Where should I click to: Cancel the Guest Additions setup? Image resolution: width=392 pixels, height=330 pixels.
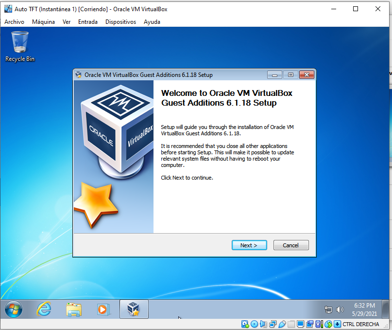coord(291,245)
